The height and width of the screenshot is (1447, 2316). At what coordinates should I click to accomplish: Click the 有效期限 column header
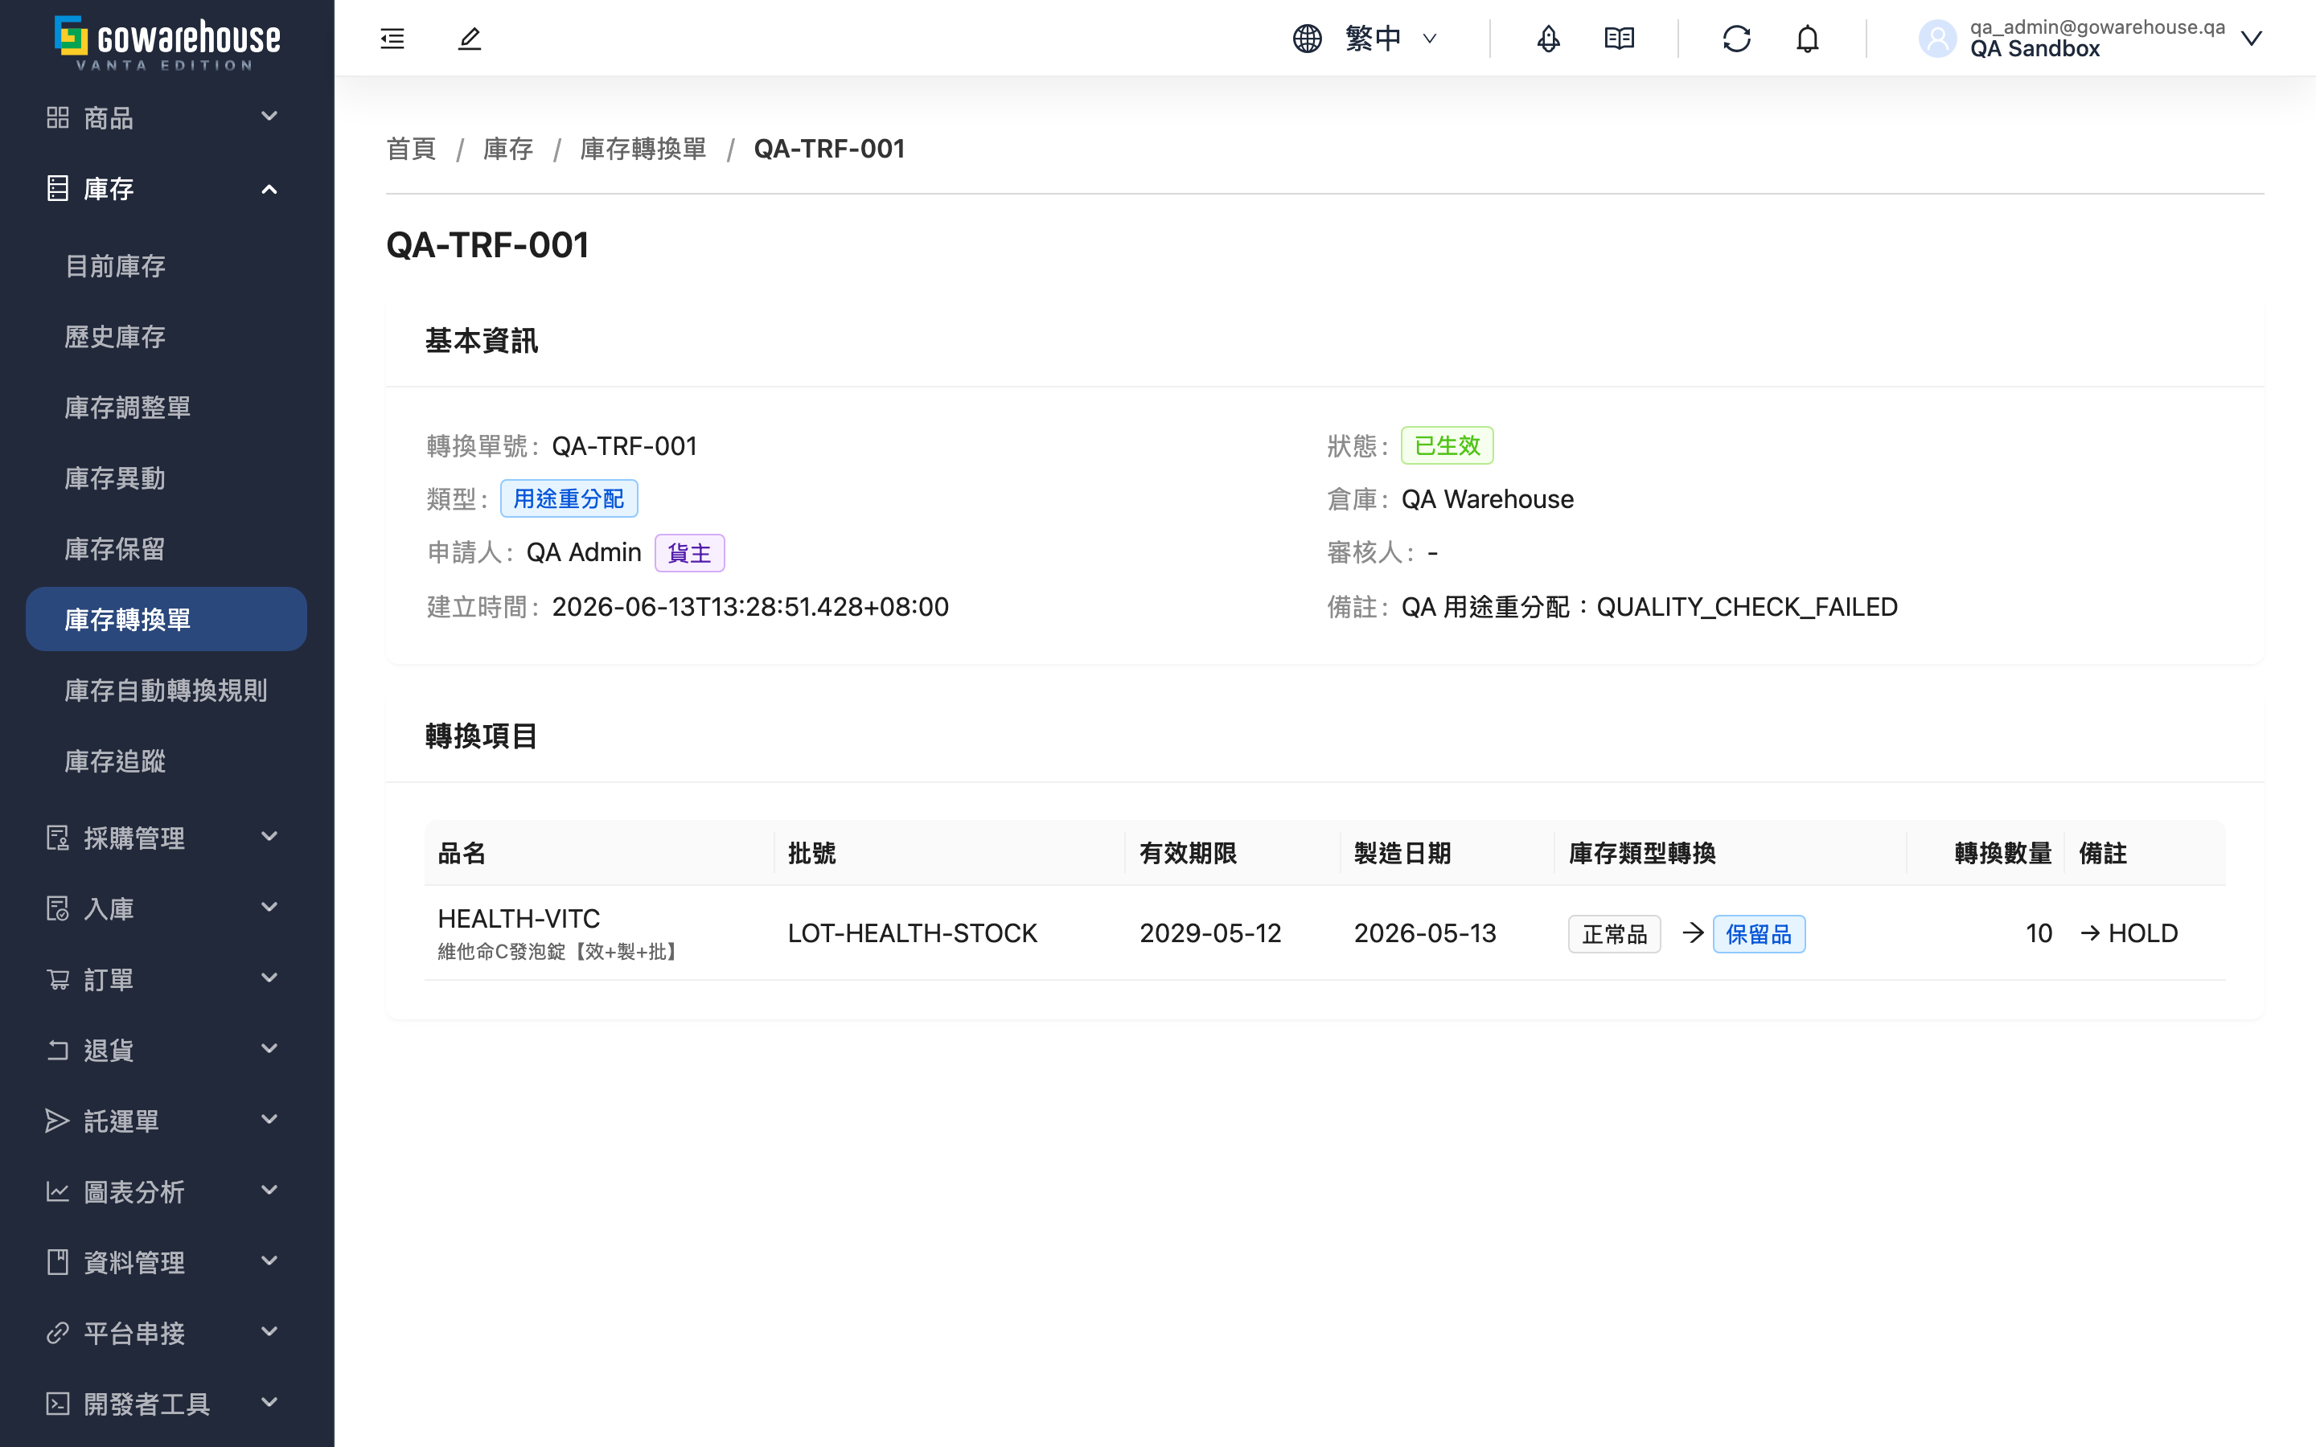(1233, 853)
